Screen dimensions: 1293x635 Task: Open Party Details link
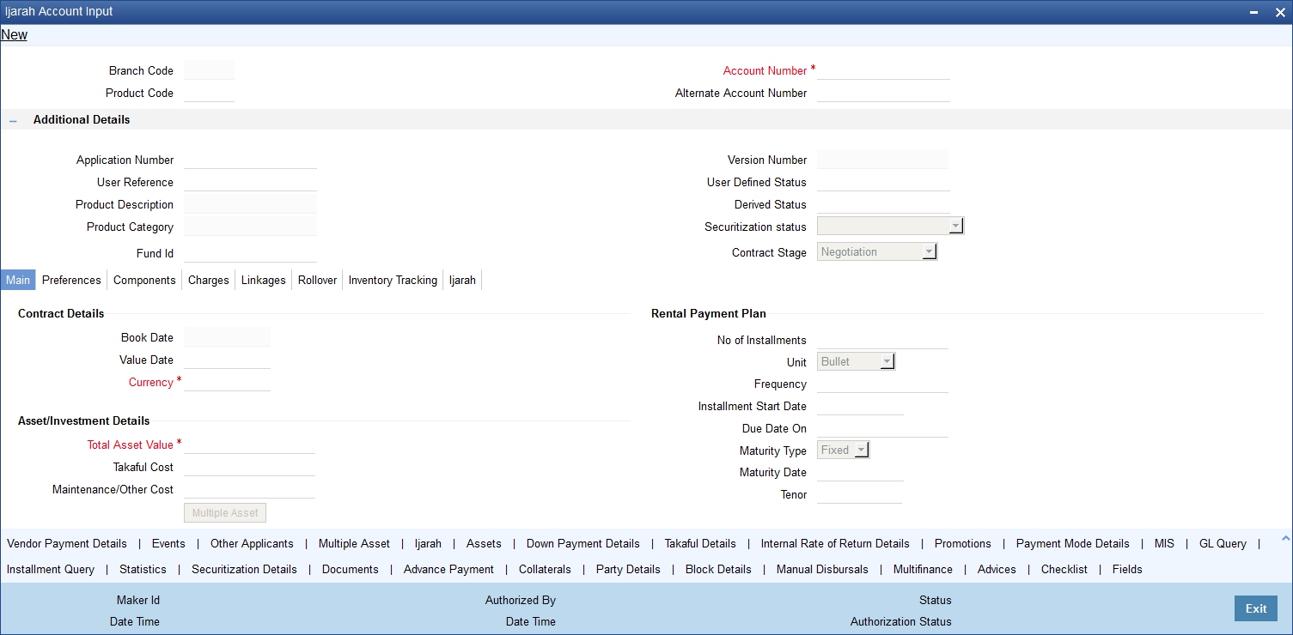coord(628,570)
